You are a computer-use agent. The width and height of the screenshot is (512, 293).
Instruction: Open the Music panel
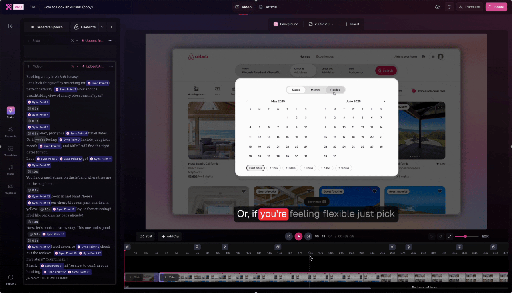pos(10,168)
